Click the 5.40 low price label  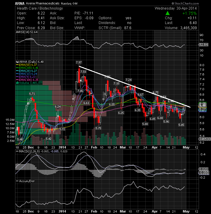click(20, 139)
